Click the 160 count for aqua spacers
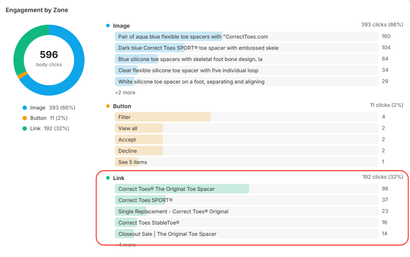410x257 pixels. point(386,36)
